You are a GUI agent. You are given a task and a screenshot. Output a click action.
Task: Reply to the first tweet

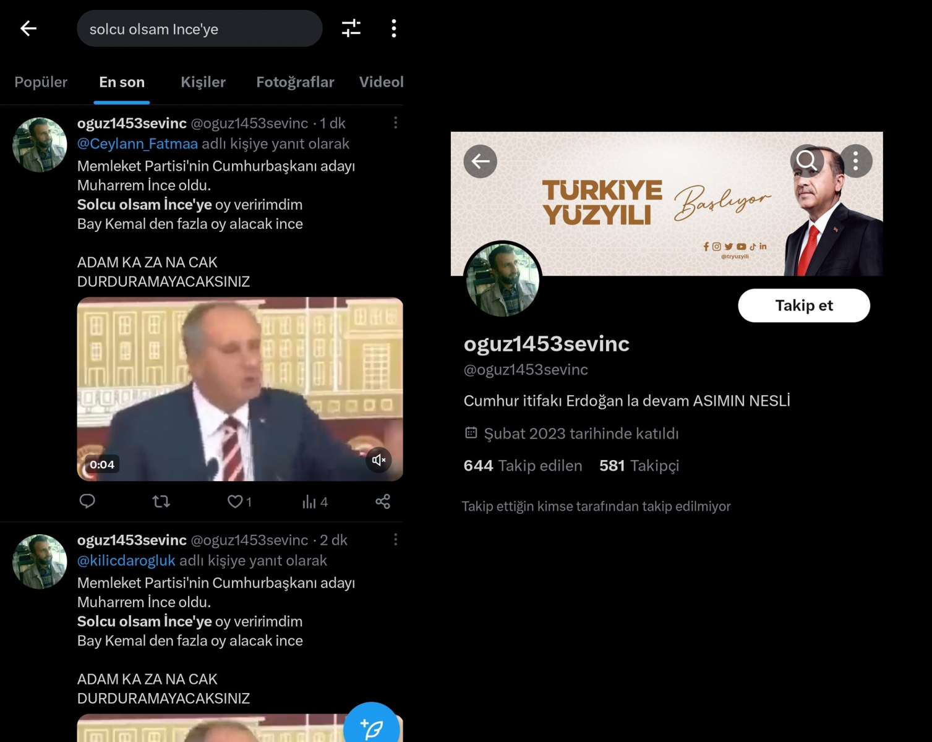click(87, 501)
